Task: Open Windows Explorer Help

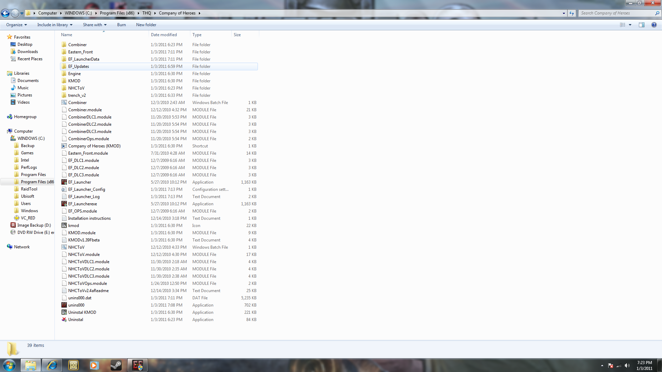Action: click(654, 25)
